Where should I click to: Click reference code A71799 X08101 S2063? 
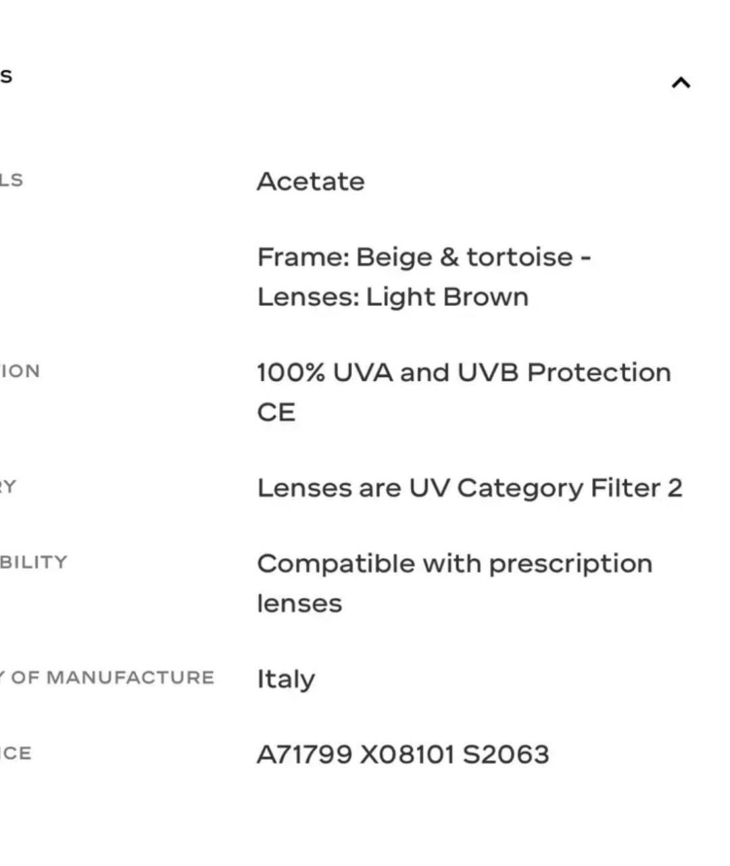(x=403, y=754)
